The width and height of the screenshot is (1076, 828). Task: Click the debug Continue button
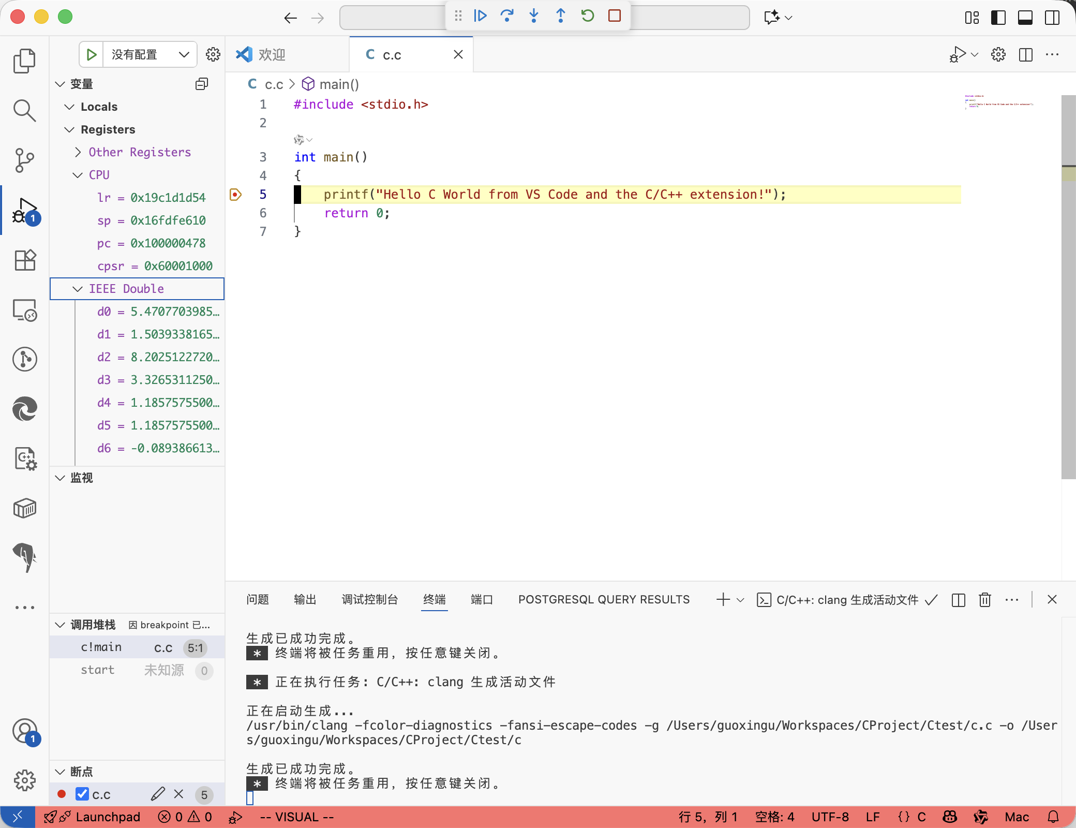[480, 16]
